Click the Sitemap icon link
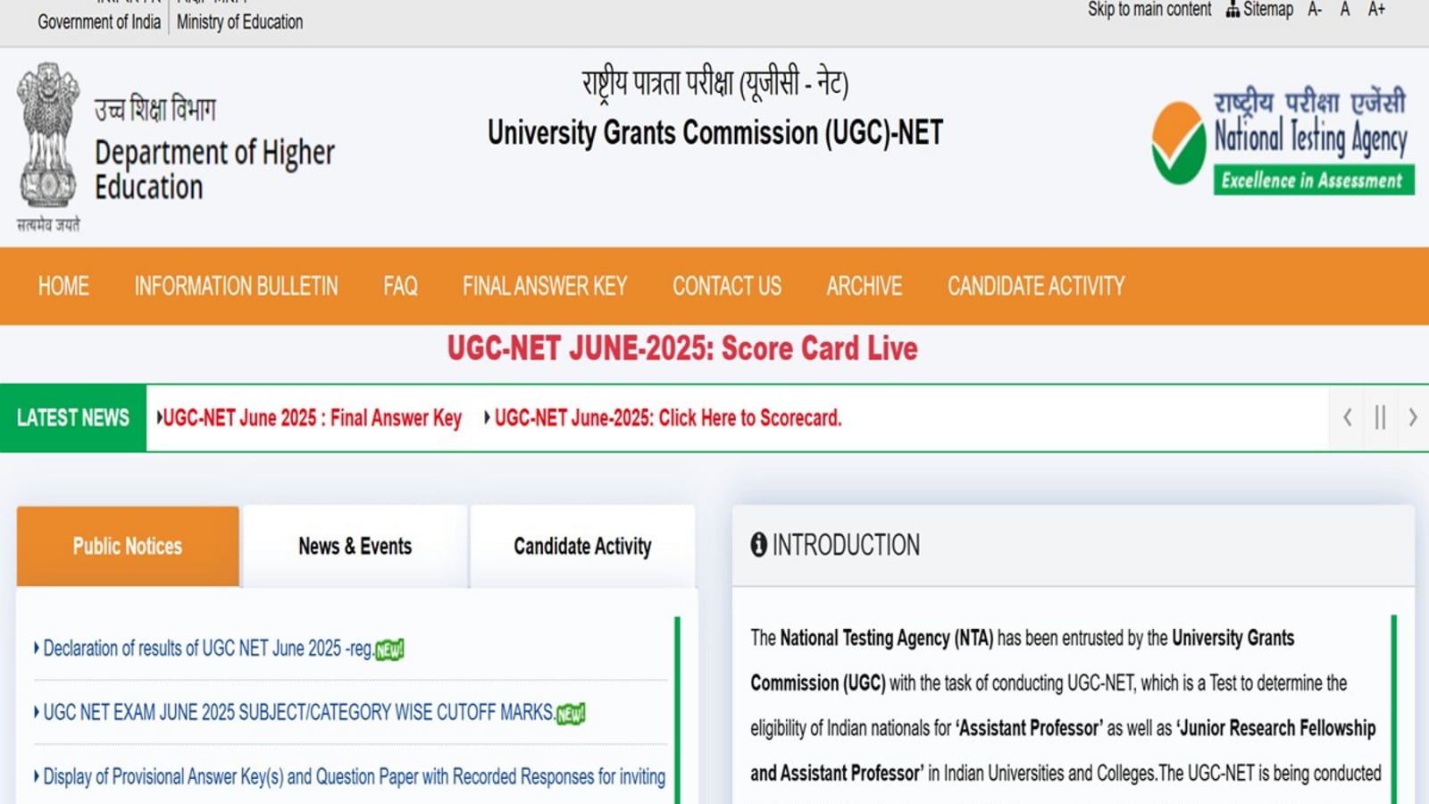 [1259, 10]
